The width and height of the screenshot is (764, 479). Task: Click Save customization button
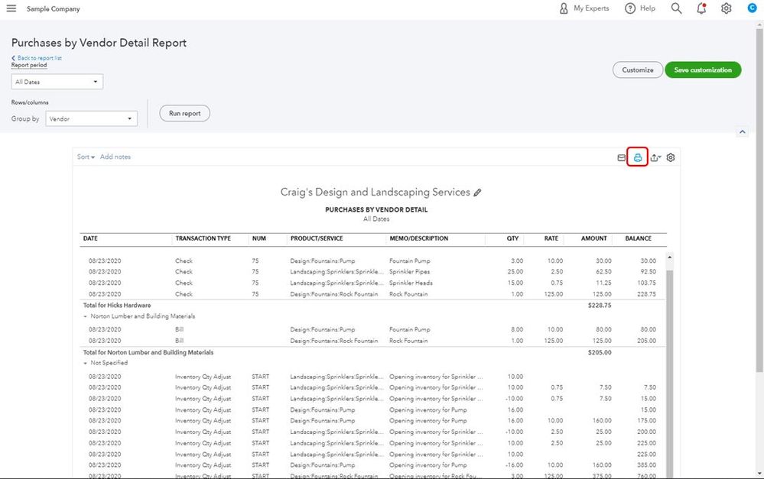(703, 70)
